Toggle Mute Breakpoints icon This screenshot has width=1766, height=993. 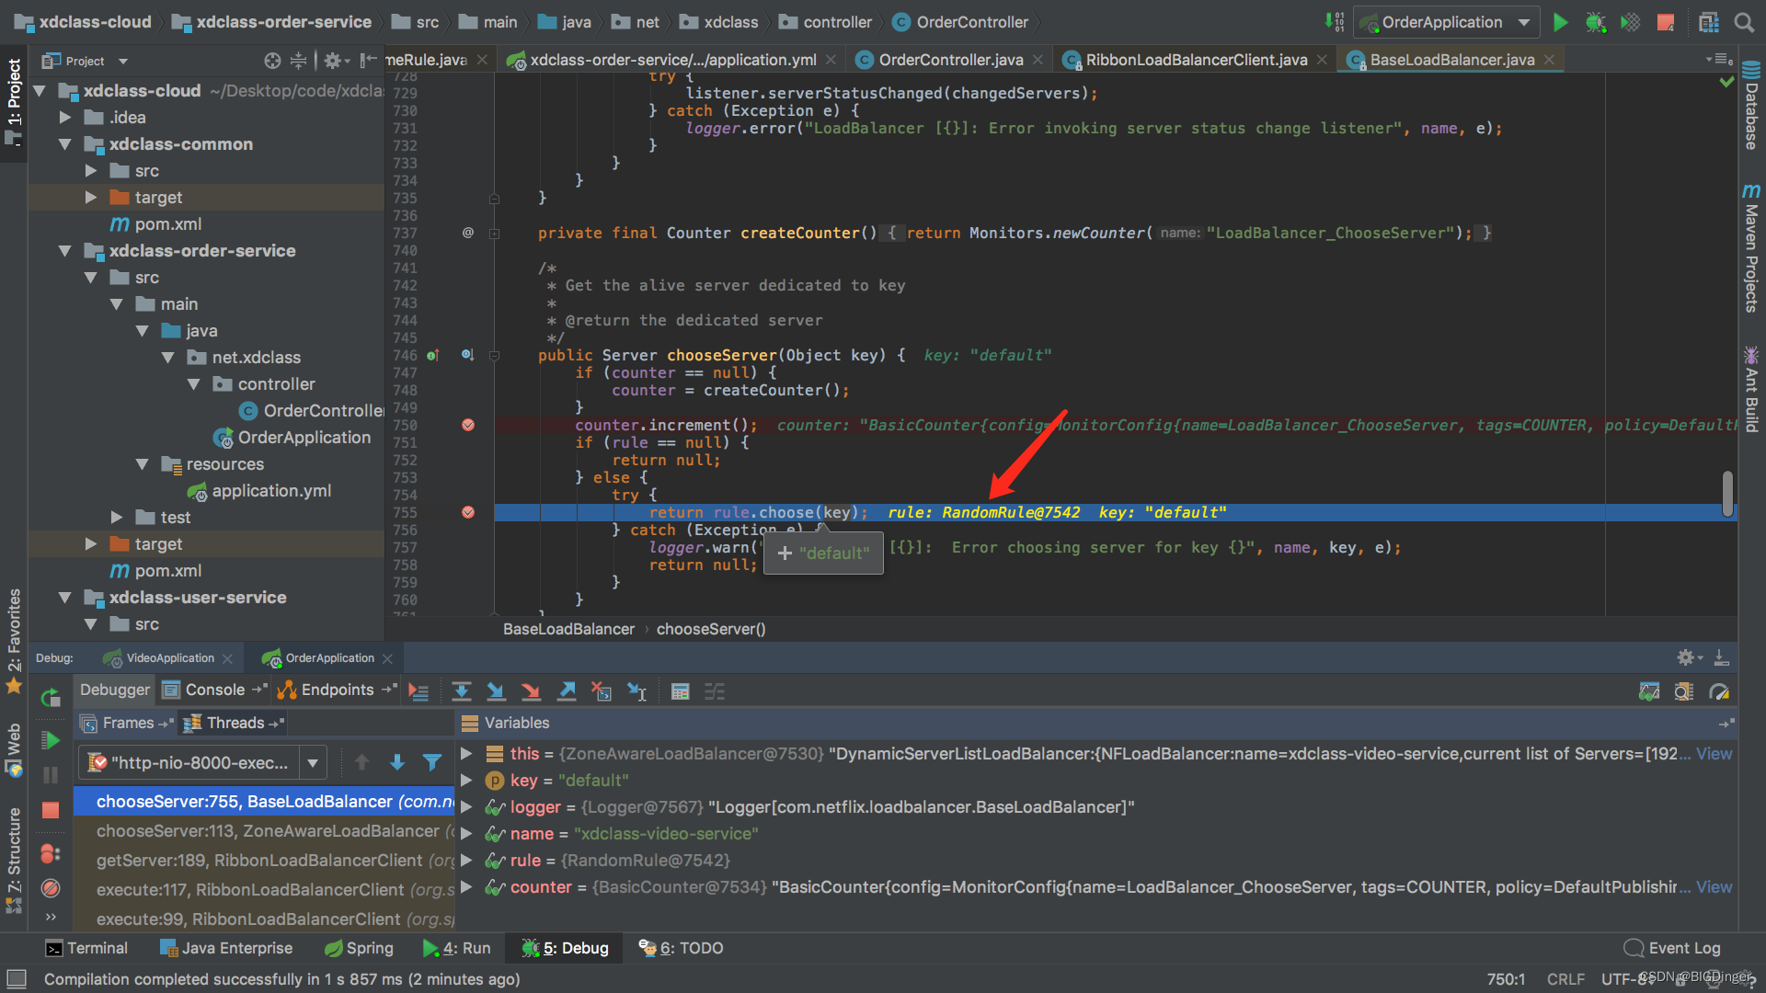pyautogui.click(x=51, y=888)
